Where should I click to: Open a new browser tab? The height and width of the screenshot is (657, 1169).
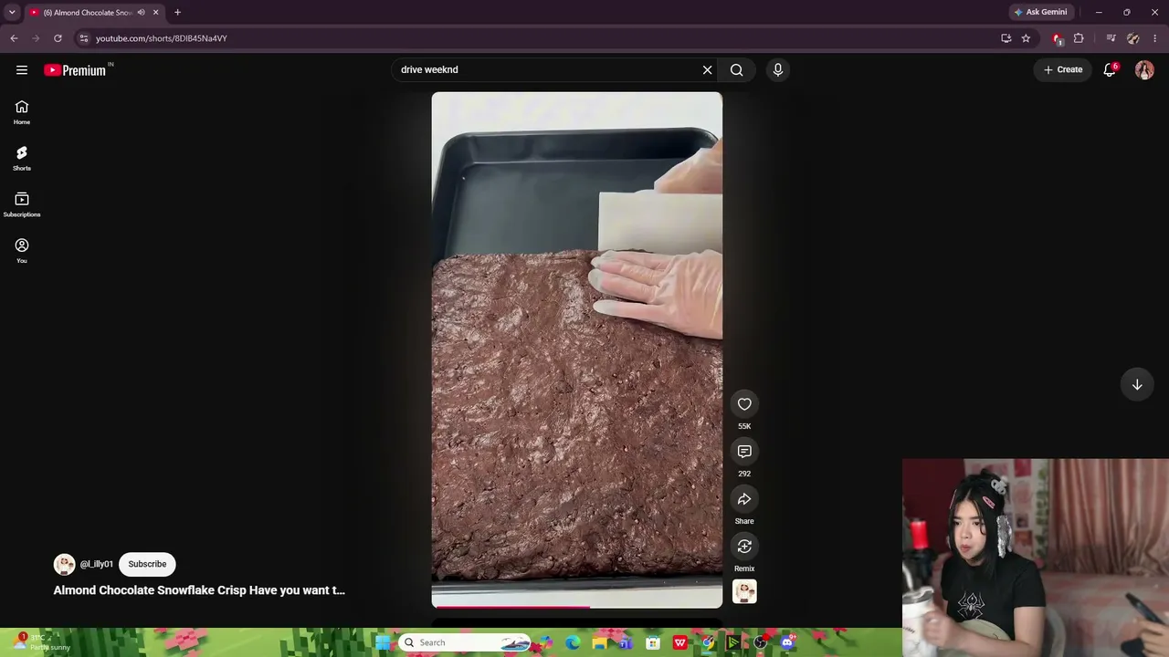[x=177, y=12]
